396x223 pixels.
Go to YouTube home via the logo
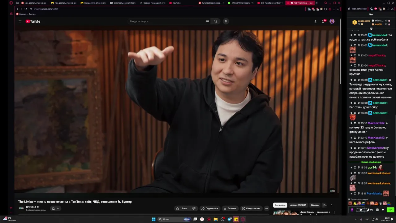(33, 21)
